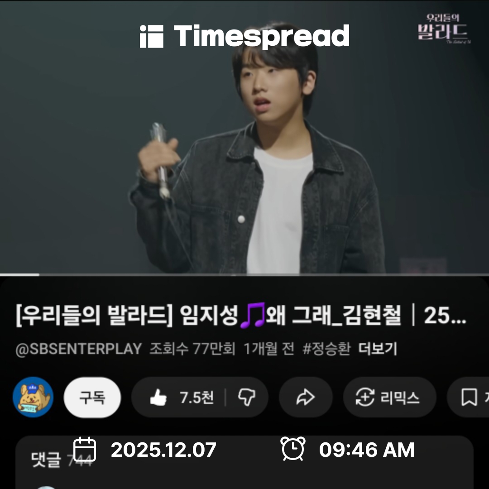Tap the video player frame

[x=244, y=137]
